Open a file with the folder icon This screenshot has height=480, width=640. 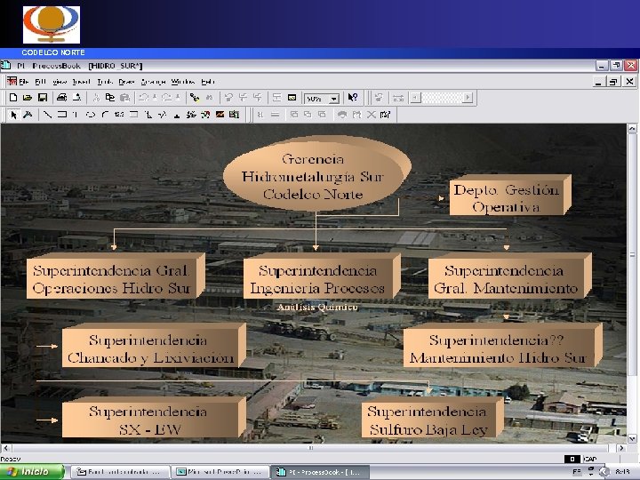pyautogui.click(x=28, y=97)
